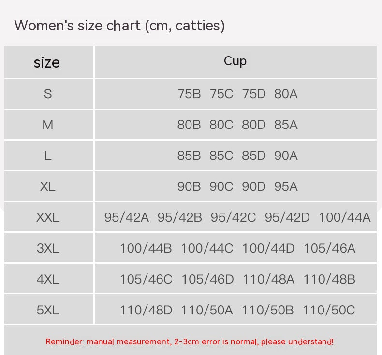Click the 110/48A cup value
The height and width of the screenshot is (355, 382).
pyautogui.click(x=268, y=279)
